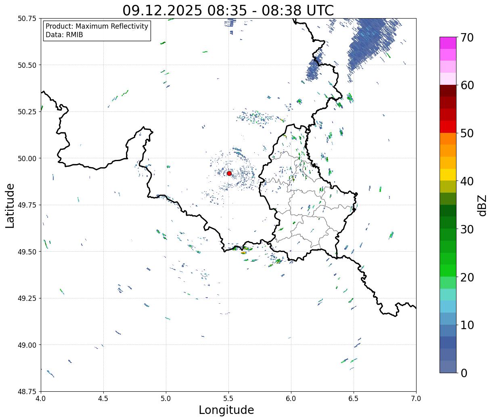
Task: Click the 'dBZ' colorbar label
Action: pyautogui.click(x=482, y=205)
